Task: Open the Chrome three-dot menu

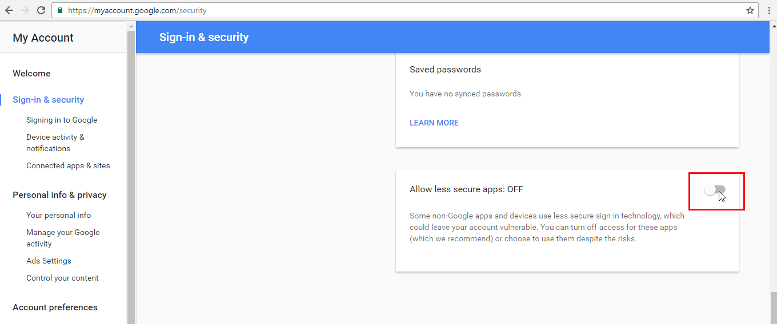Action: [x=768, y=10]
